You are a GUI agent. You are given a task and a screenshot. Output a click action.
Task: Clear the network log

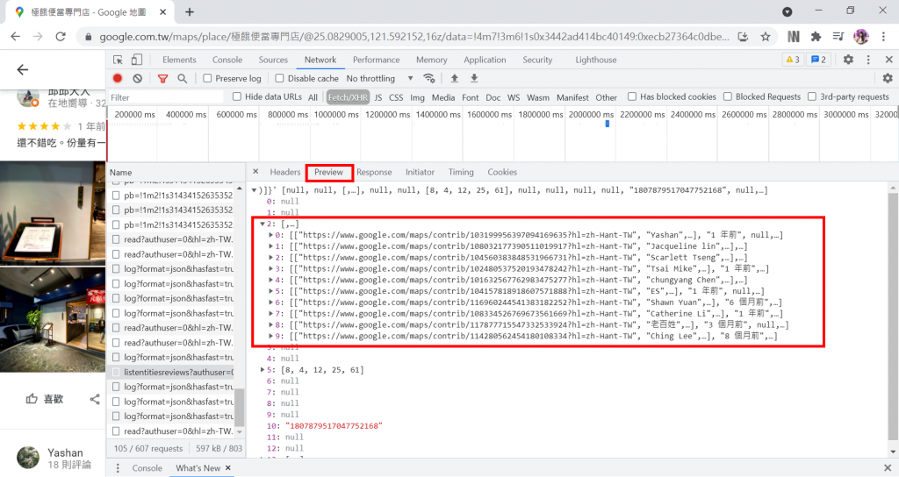pyautogui.click(x=137, y=78)
